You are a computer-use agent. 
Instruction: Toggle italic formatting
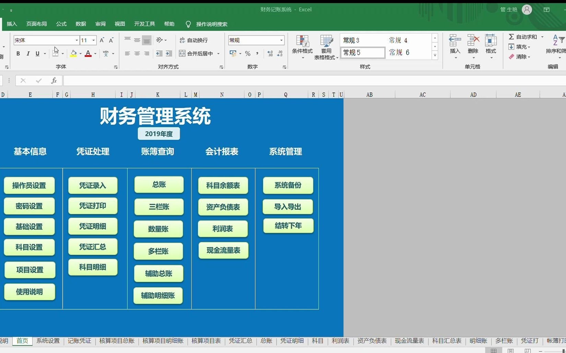point(28,53)
